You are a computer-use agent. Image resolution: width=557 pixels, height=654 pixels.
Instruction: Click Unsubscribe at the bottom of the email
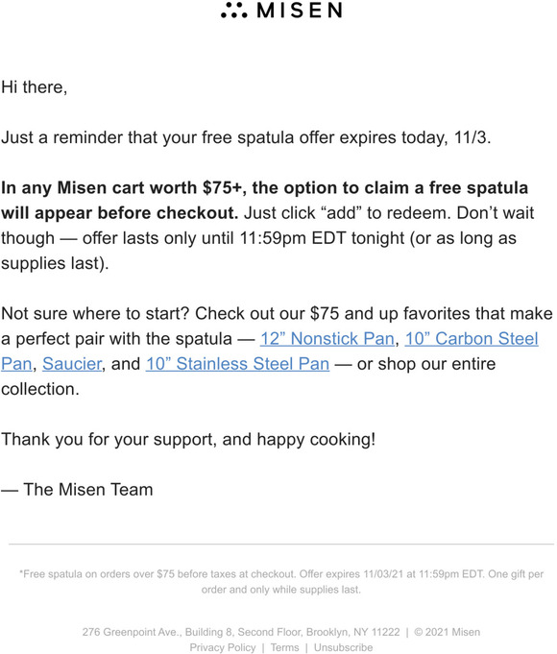343,647
